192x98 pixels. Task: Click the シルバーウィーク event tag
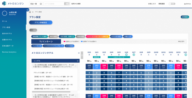click(119, 57)
